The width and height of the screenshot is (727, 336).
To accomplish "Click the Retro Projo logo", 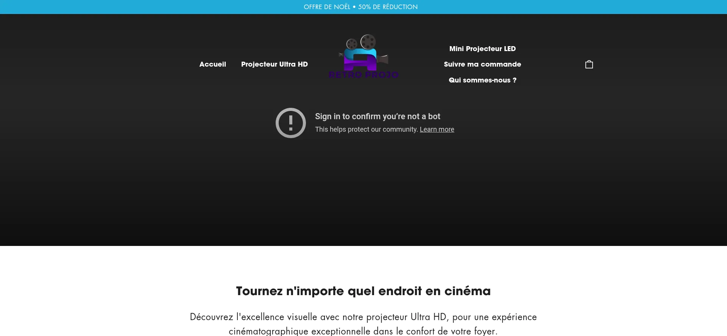I will pyautogui.click(x=363, y=57).
